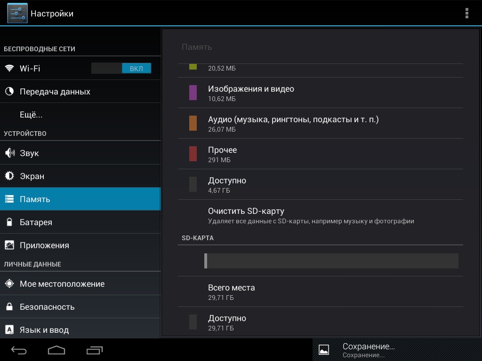Tap the Wi-Fi signal icon

coord(9,68)
